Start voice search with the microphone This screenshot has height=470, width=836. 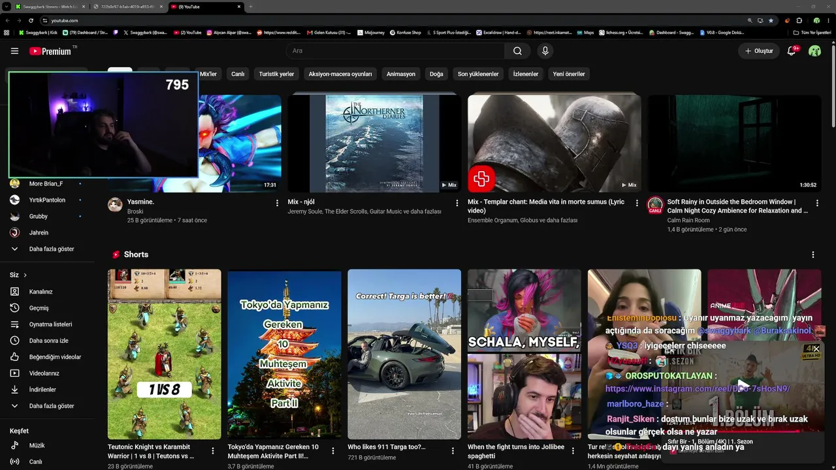(x=545, y=51)
